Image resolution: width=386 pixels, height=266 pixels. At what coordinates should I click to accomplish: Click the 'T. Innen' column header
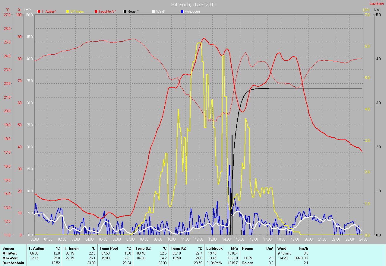(x=72, y=248)
